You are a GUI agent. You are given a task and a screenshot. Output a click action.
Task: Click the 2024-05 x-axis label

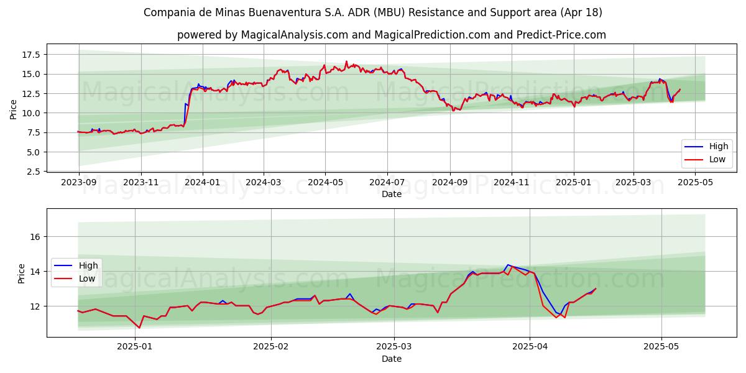[325, 183]
